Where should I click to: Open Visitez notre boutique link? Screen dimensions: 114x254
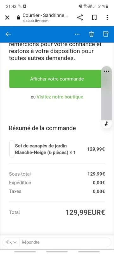pos(60,97)
